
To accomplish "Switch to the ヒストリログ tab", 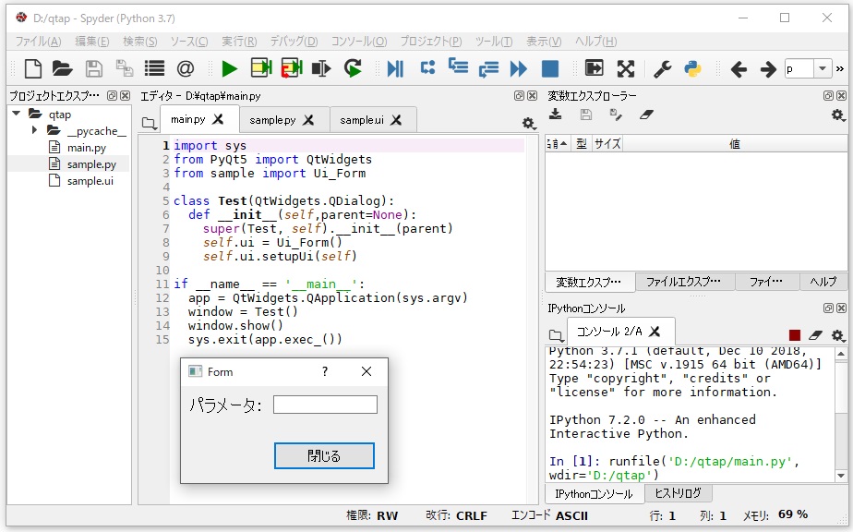I will (678, 494).
